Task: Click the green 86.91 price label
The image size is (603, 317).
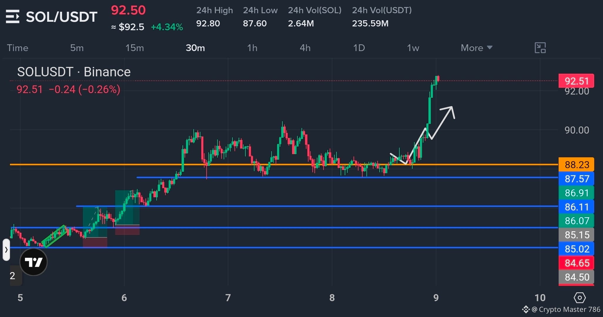Action: tap(576, 193)
